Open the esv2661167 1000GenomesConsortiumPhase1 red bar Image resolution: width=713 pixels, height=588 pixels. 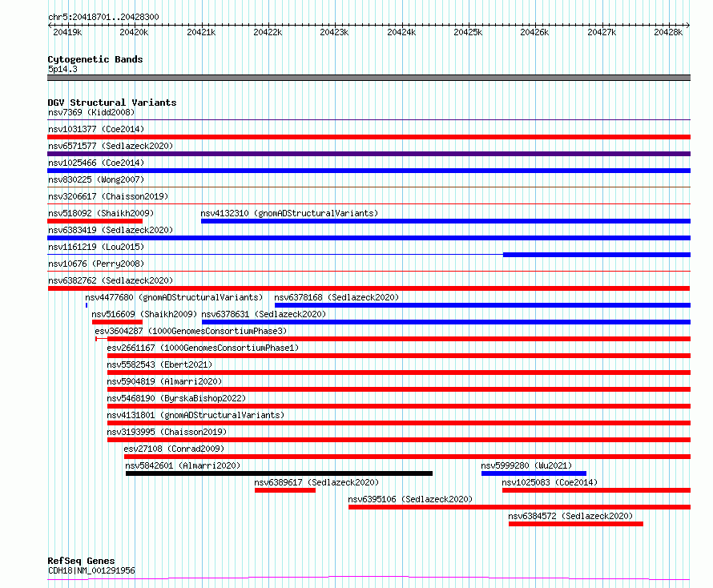pyautogui.click(x=399, y=356)
